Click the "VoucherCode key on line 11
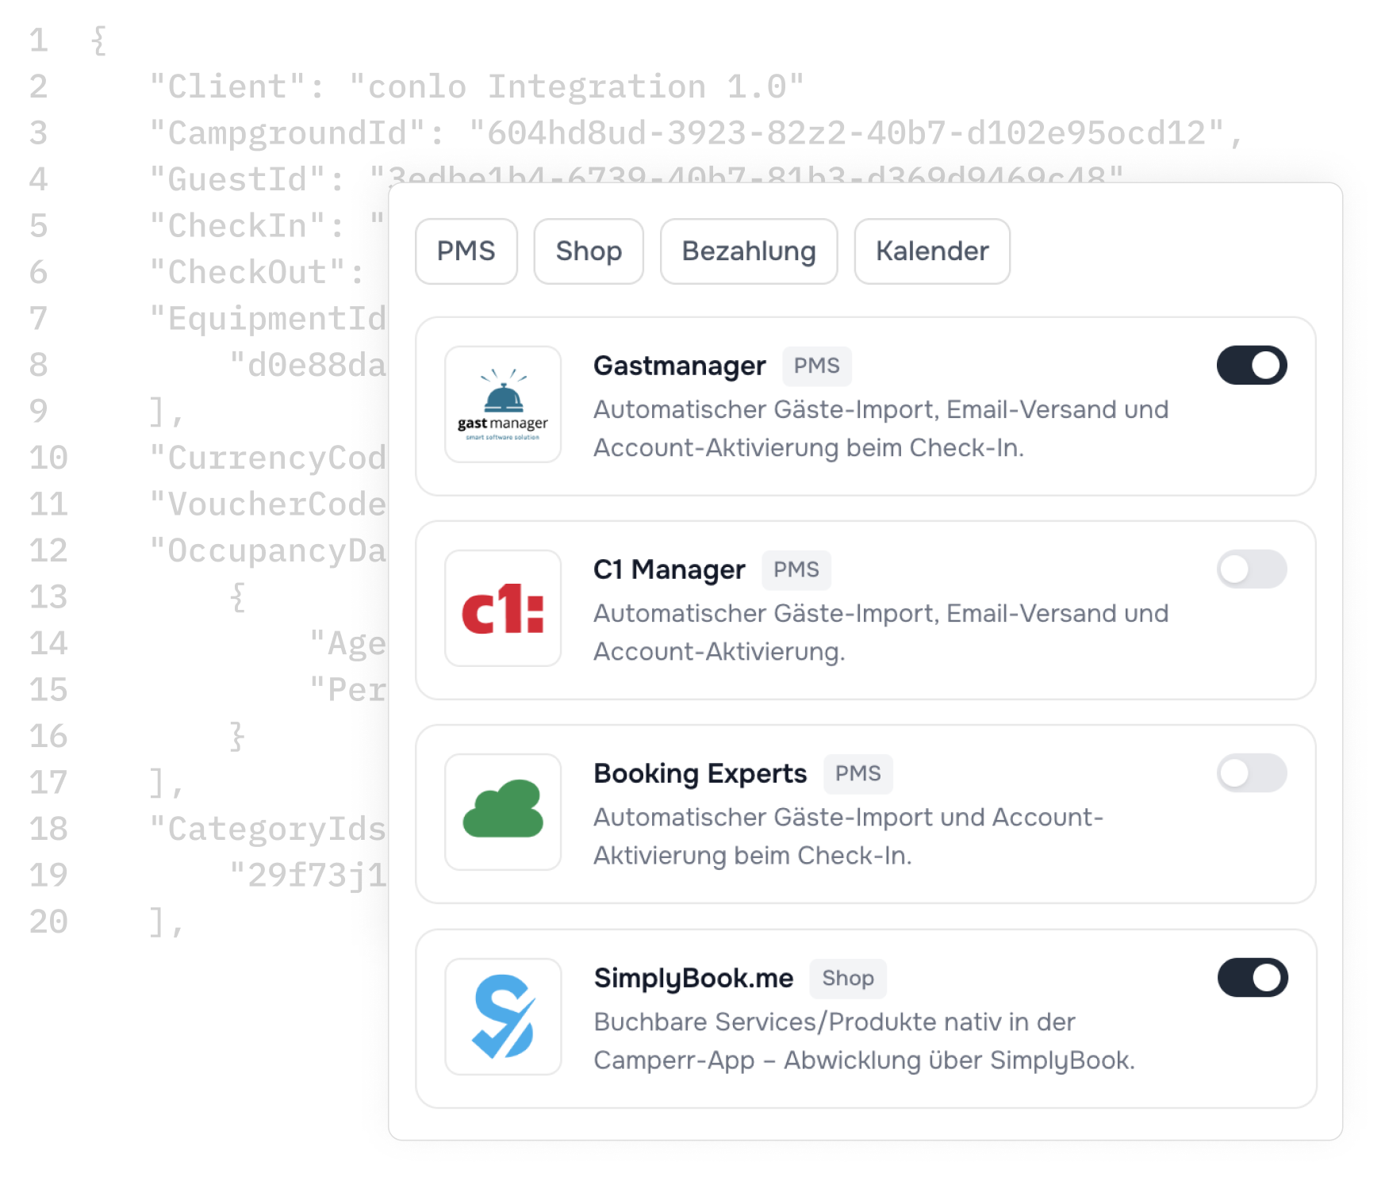This screenshot has width=1385, height=1192. tap(268, 504)
